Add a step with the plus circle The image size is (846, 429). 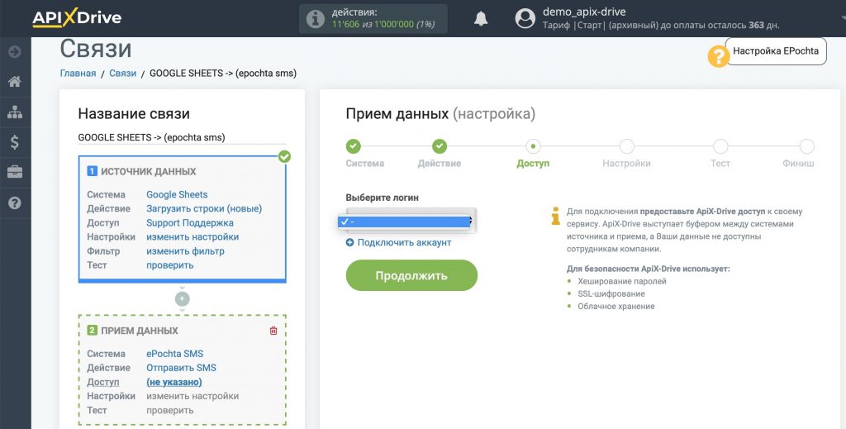click(x=183, y=298)
